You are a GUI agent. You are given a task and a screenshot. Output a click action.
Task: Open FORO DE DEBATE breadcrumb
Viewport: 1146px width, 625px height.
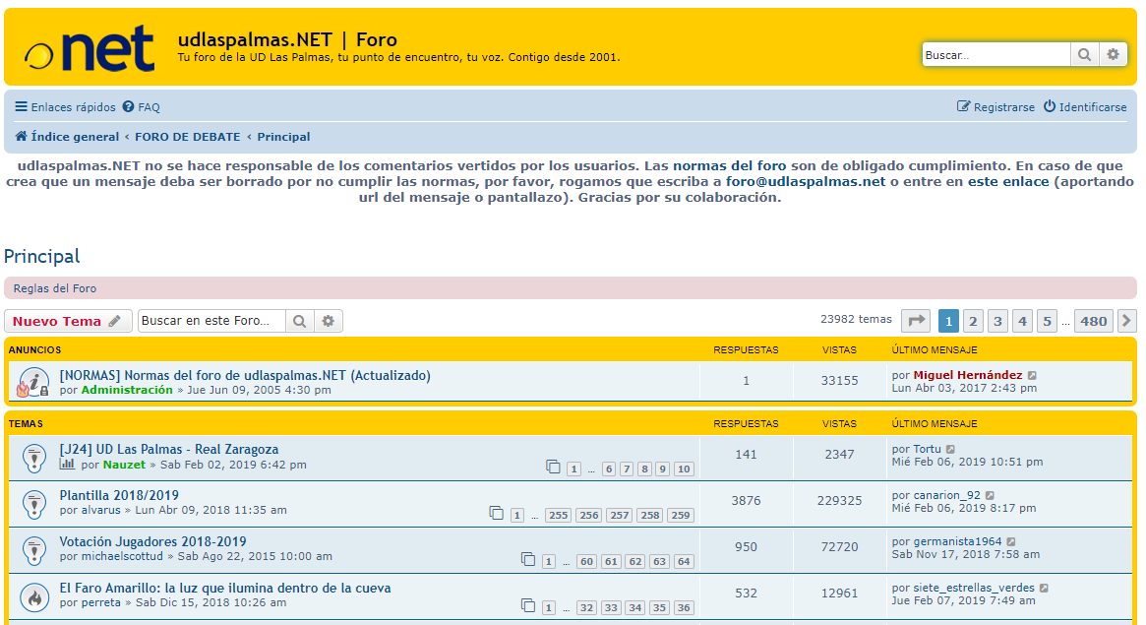coord(188,137)
